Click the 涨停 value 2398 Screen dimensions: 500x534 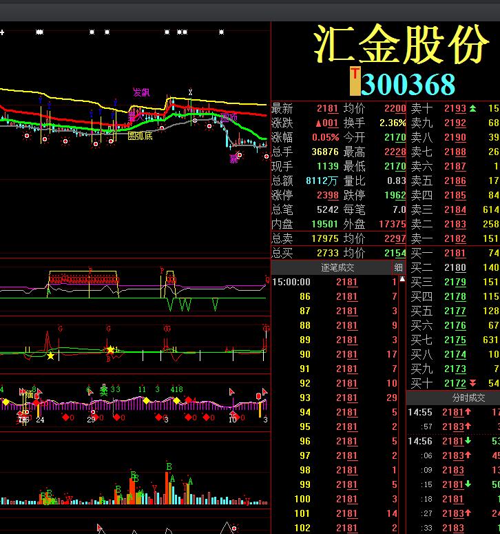(327, 196)
